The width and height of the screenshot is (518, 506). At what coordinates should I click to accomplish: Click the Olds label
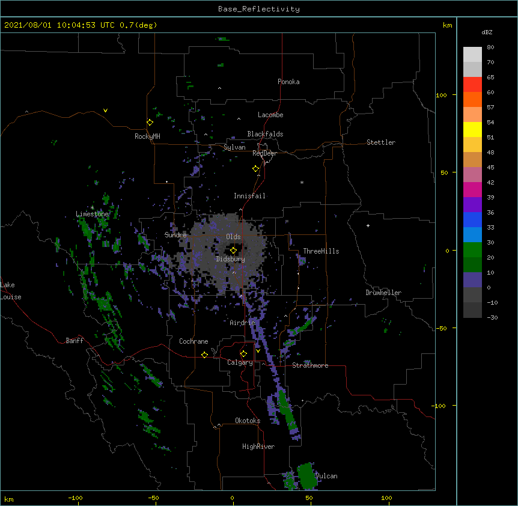pyautogui.click(x=233, y=237)
